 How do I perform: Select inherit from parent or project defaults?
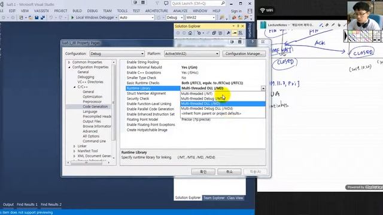(223, 113)
